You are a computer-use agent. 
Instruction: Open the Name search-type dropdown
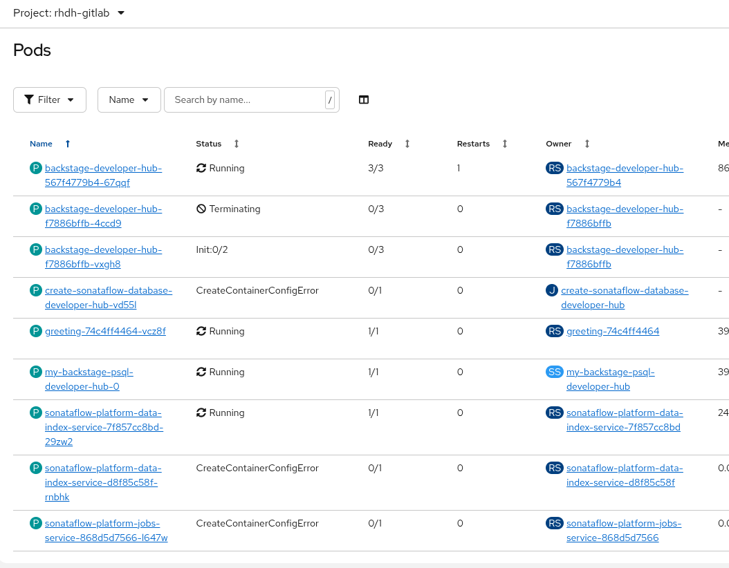(x=129, y=100)
